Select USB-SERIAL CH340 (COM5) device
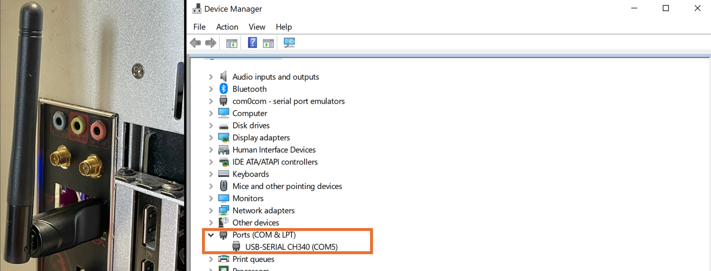Image resolution: width=711 pixels, height=271 pixels. pos(291,247)
